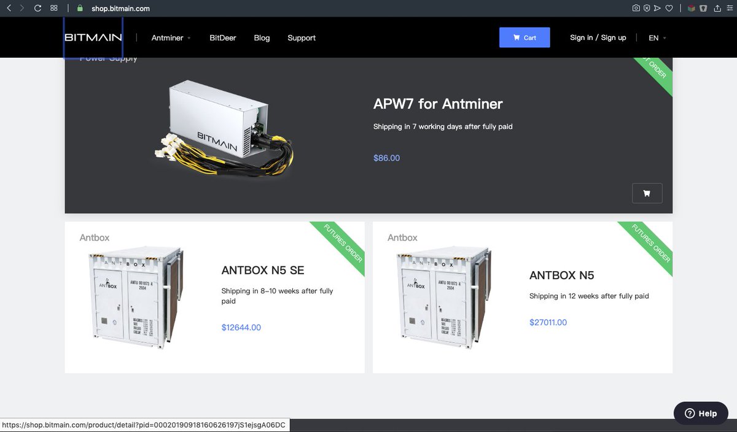737x432 pixels.
Task: Click the green padlock security icon
Action: coord(80,9)
